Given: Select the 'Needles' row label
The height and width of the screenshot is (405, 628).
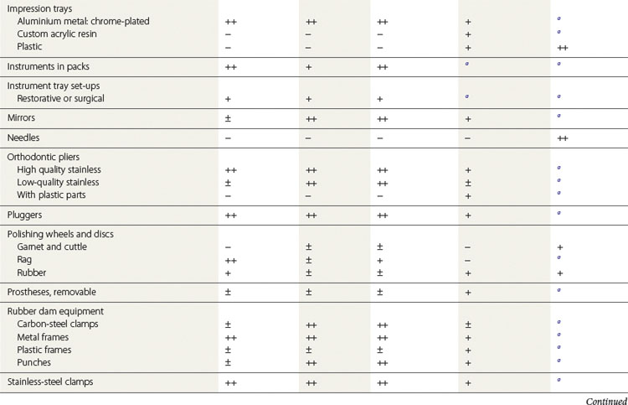Looking at the screenshot, I should coord(23,138).
